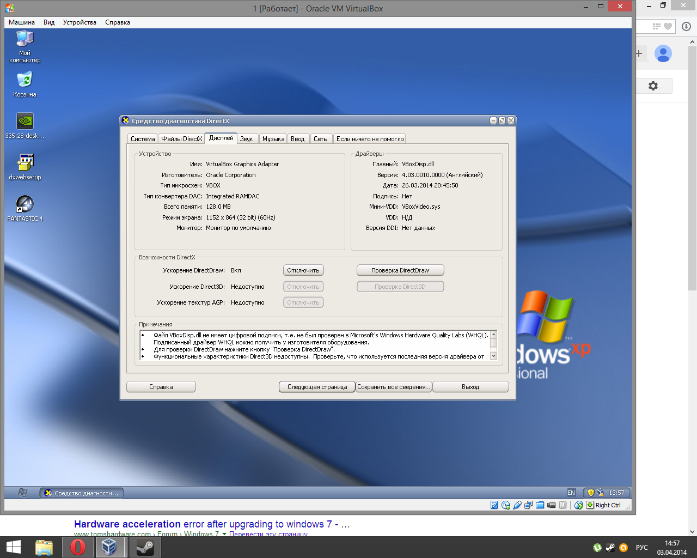The width and height of the screenshot is (697, 558).
Task: Click the notes box scroll-up arrow
Action: pyautogui.click(x=494, y=335)
